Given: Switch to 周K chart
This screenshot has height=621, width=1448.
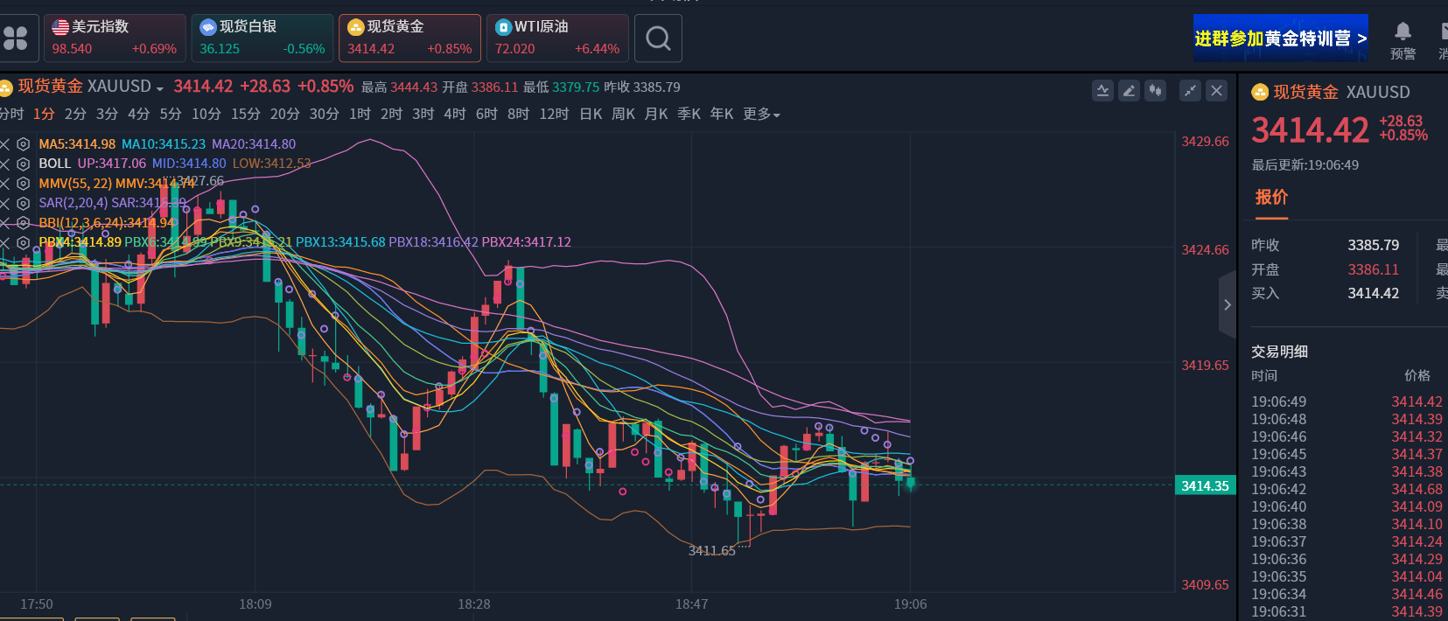Looking at the screenshot, I should coord(623,115).
